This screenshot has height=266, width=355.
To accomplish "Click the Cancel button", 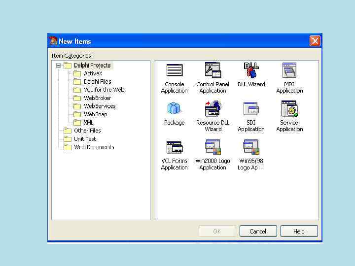I will (258, 231).
